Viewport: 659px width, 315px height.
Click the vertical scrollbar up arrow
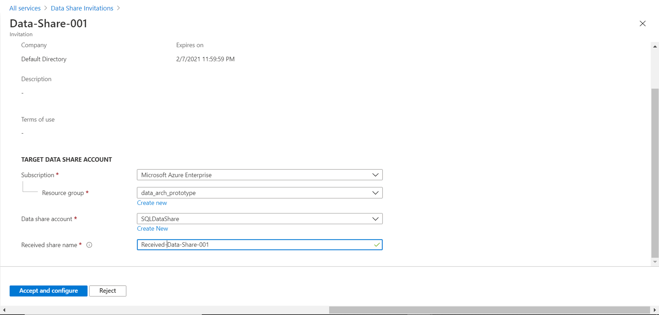click(x=655, y=46)
